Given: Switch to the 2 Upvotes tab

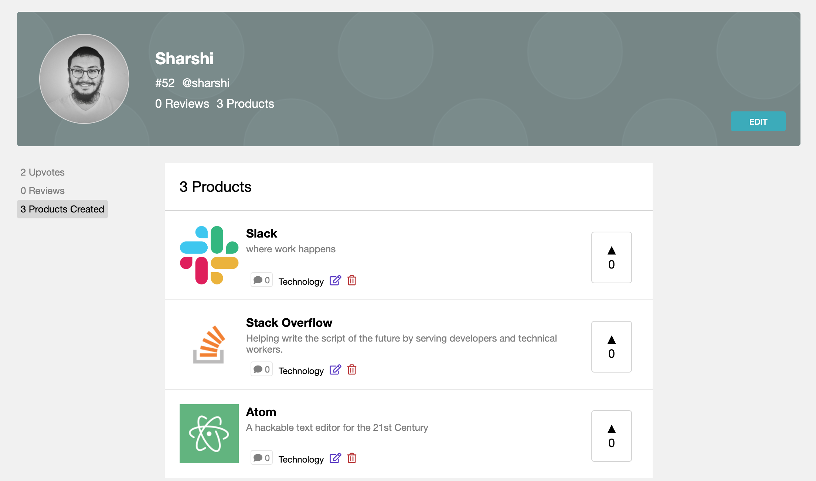Looking at the screenshot, I should click(42, 172).
